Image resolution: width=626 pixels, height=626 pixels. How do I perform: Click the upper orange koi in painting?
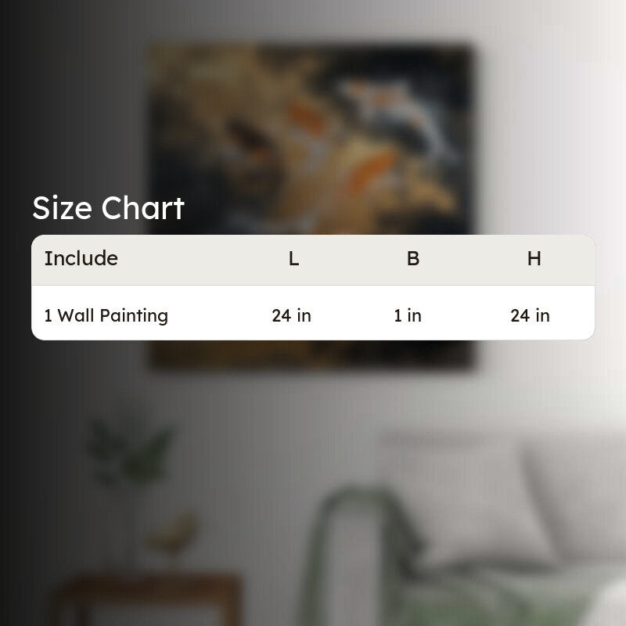307,117
